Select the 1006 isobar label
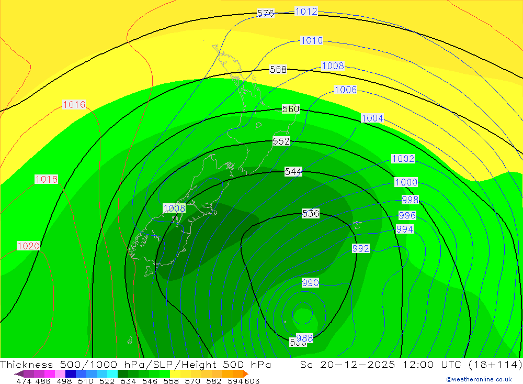 coord(346,90)
